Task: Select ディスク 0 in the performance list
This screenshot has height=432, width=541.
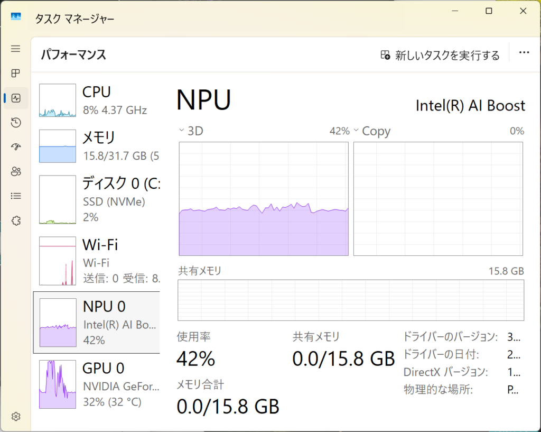Action: point(97,200)
